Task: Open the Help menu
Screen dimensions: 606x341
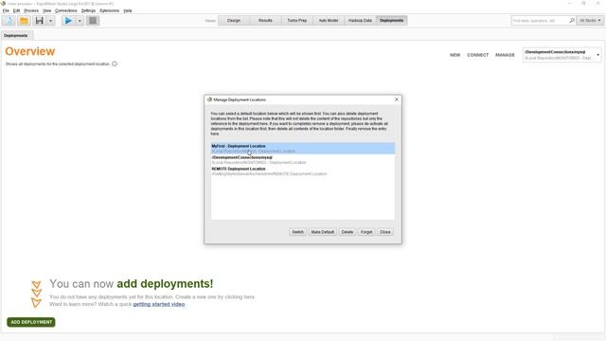Action: point(128,10)
